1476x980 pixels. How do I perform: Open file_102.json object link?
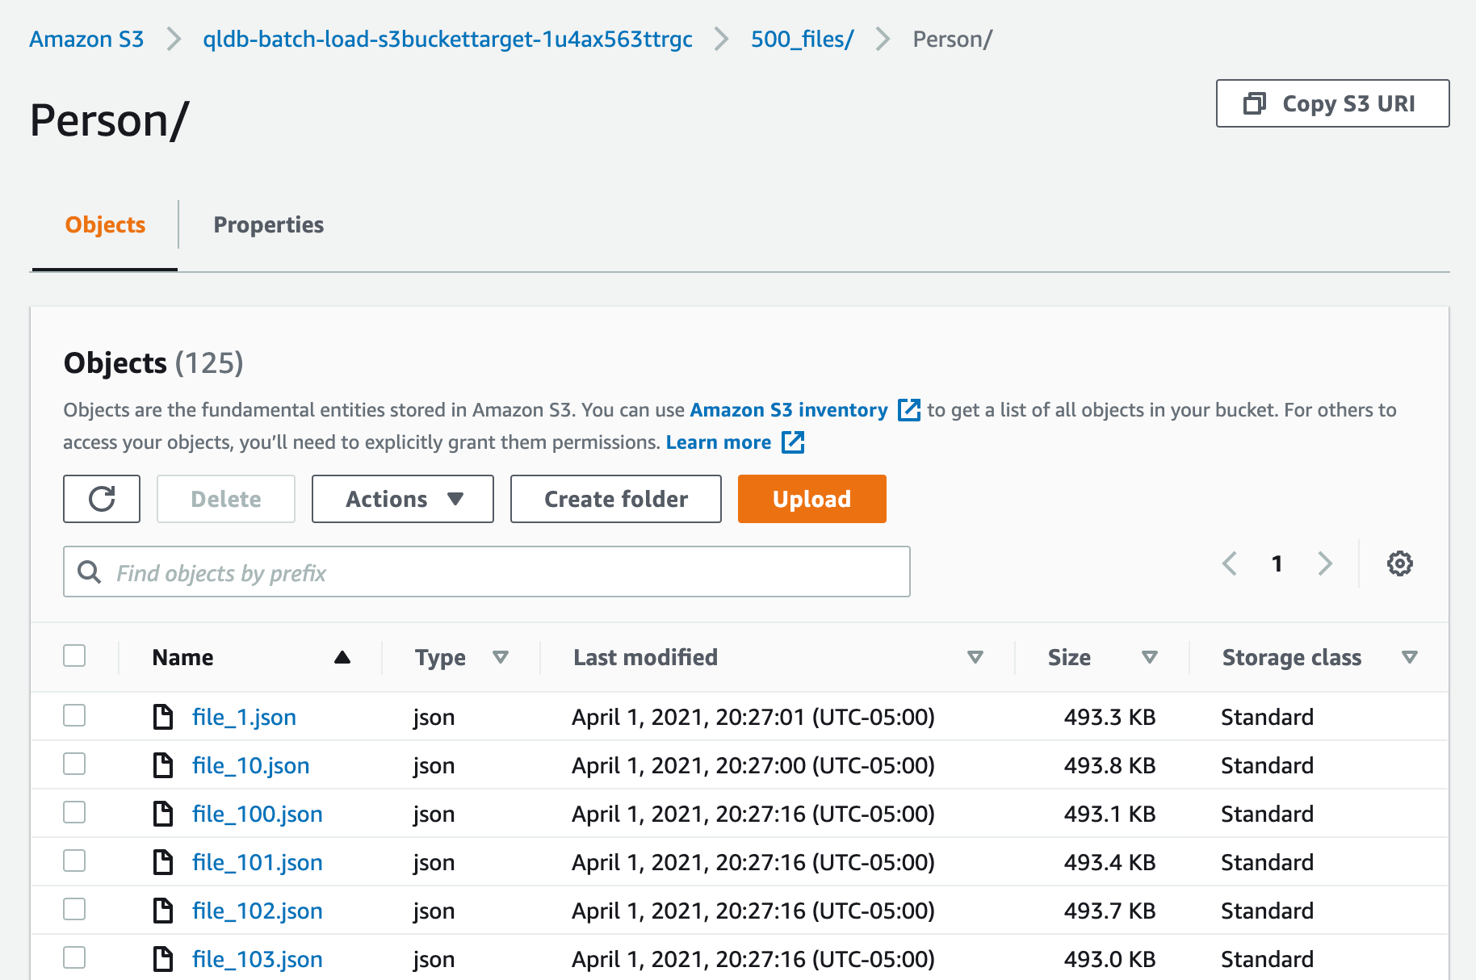point(257,911)
